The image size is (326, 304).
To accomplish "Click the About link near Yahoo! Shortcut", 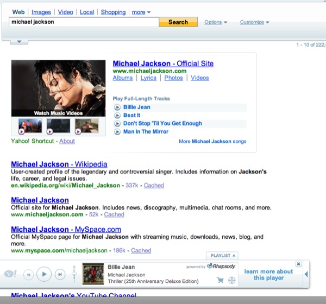I will click(x=67, y=141).
